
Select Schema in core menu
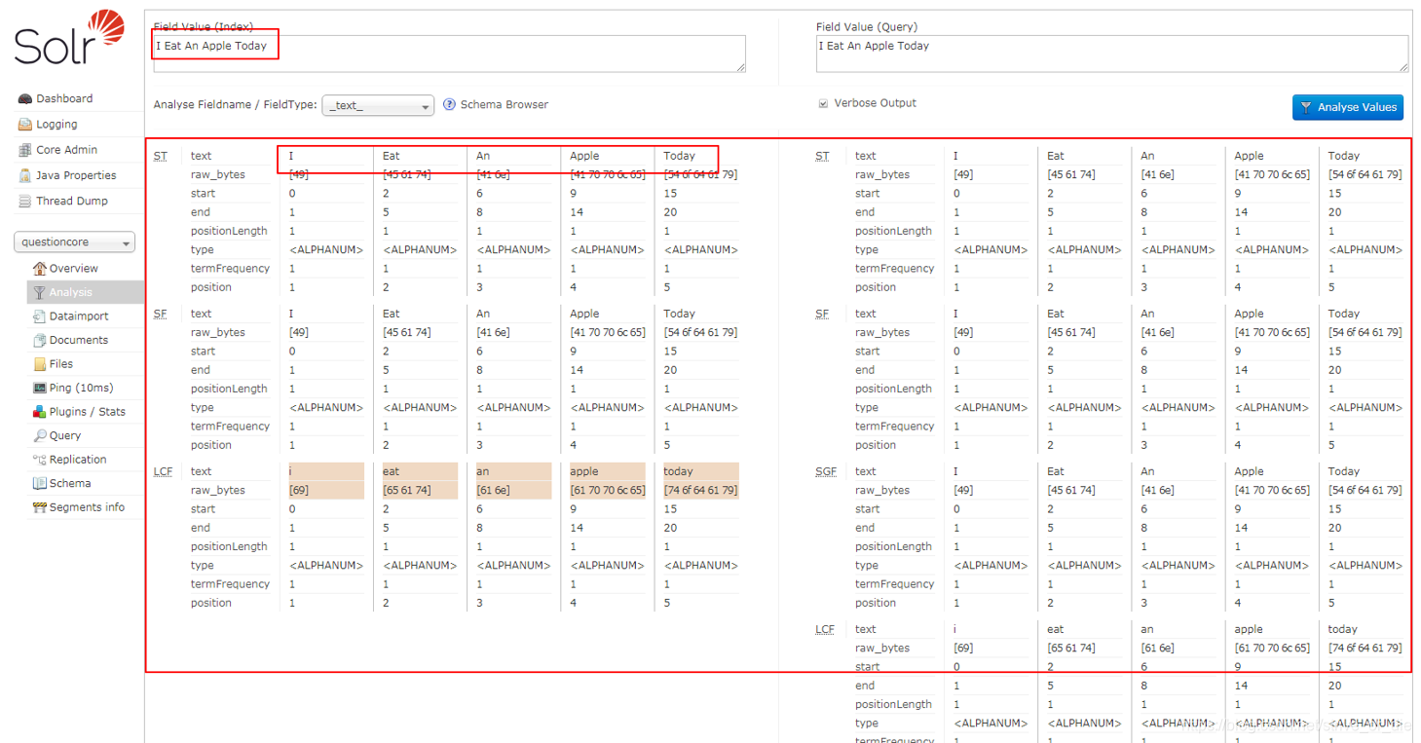[70, 483]
